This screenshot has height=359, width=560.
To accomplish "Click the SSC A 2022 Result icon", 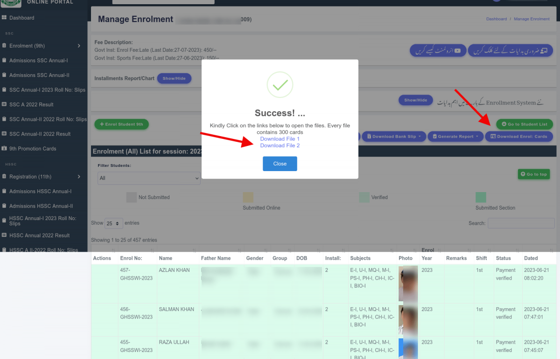I will click(x=4, y=104).
